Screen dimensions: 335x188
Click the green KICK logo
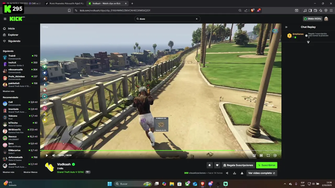(17, 19)
